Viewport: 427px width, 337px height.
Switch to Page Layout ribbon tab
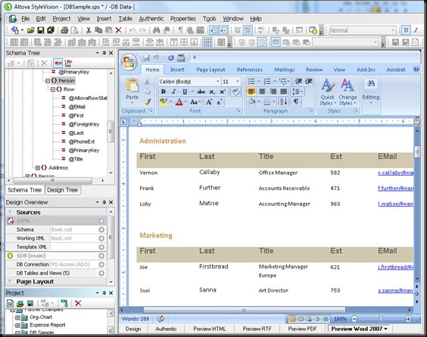point(210,70)
